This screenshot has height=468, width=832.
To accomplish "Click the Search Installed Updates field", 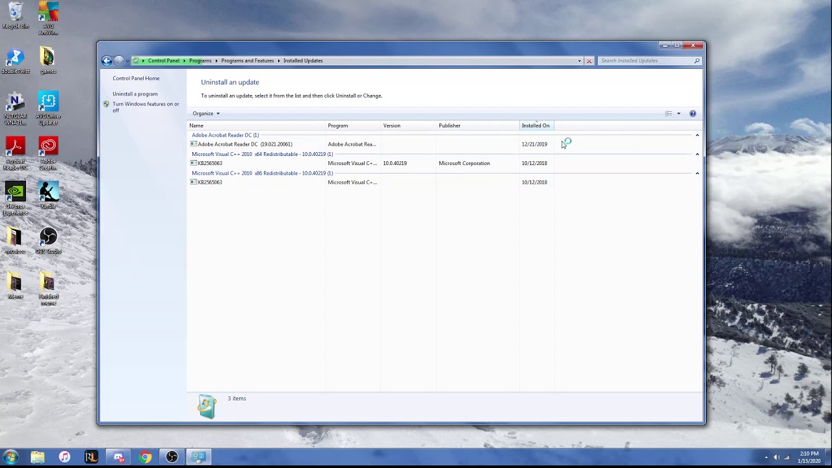I will tap(645, 60).
